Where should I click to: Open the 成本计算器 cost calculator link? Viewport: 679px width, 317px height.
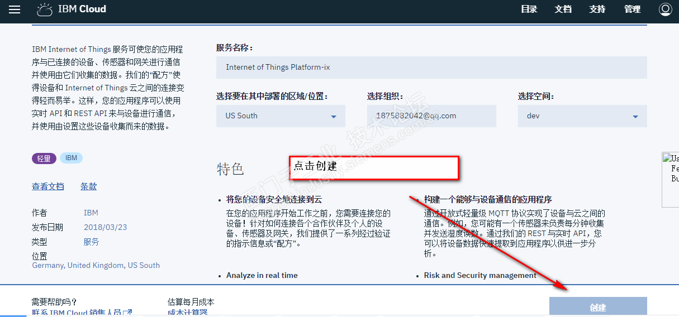(x=188, y=313)
